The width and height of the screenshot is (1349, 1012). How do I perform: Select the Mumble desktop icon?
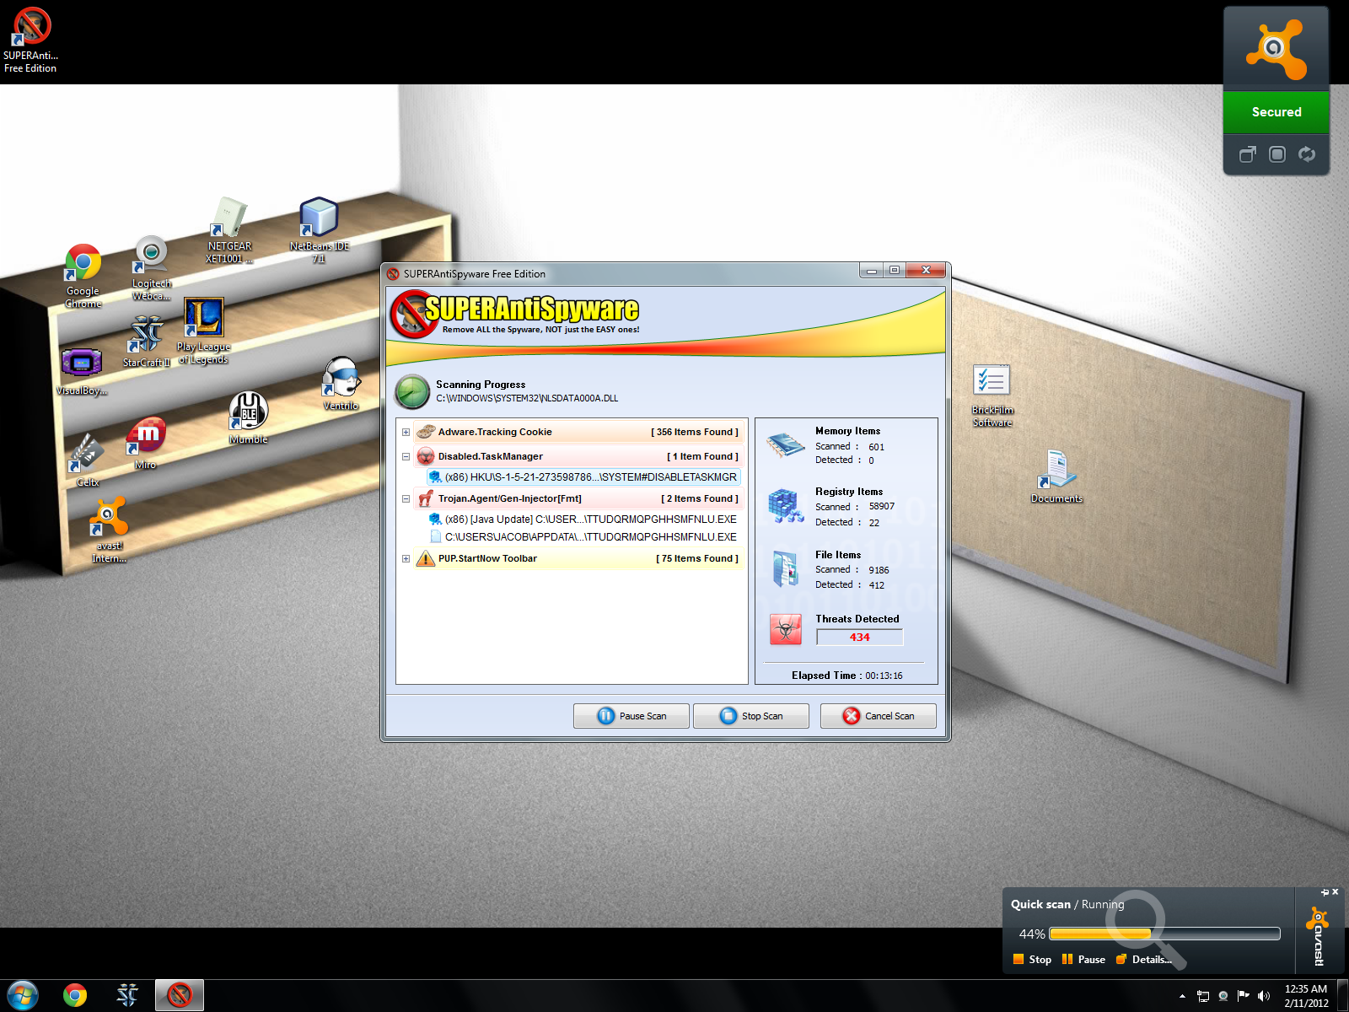pos(249,417)
